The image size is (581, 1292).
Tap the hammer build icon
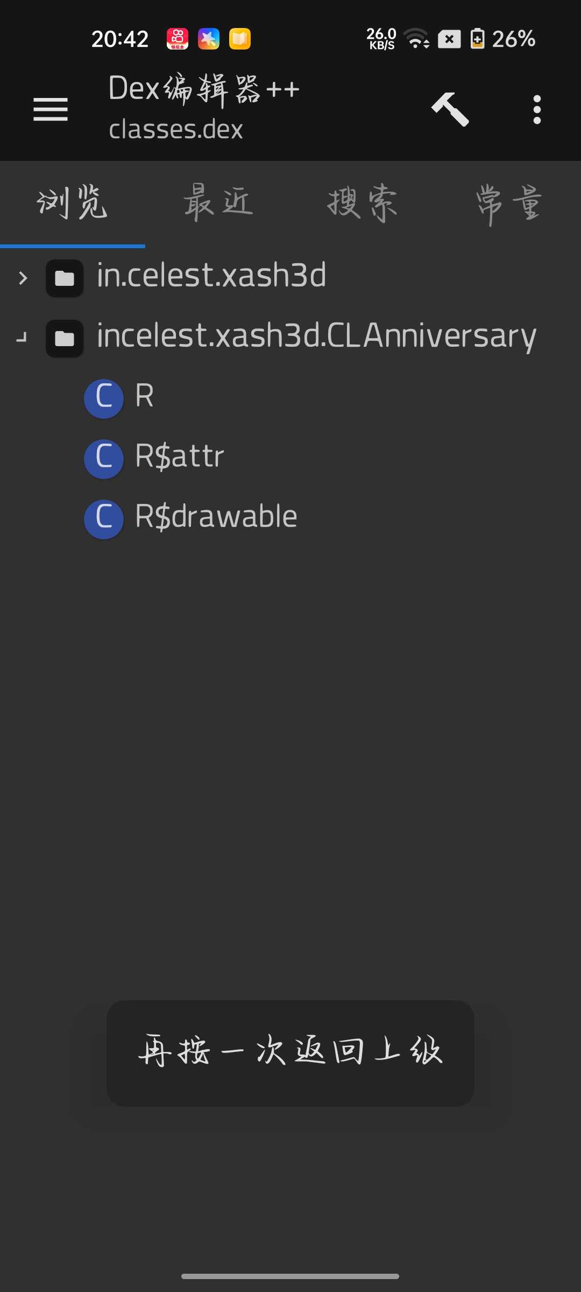pyautogui.click(x=450, y=109)
